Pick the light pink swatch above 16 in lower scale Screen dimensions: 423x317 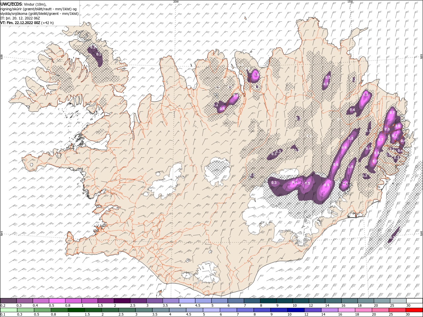point(347,310)
